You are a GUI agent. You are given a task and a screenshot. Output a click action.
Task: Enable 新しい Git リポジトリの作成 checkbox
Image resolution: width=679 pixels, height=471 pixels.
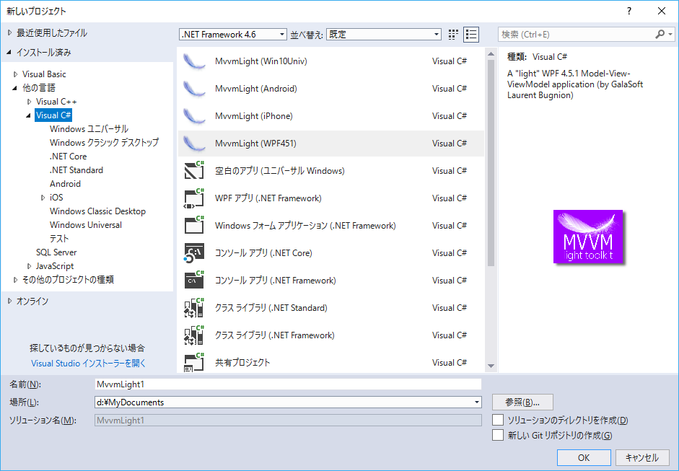pyautogui.click(x=498, y=435)
